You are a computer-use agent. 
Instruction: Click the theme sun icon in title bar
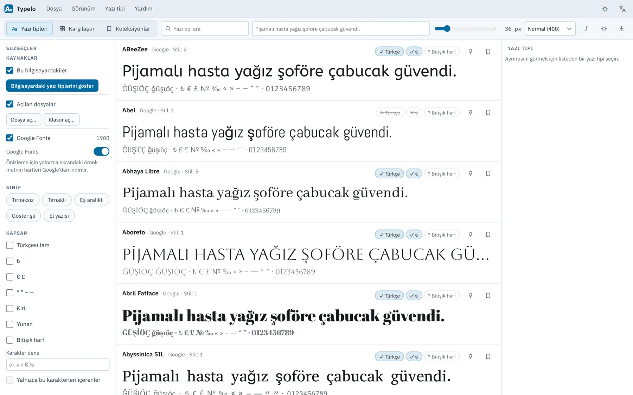[x=605, y=9]
